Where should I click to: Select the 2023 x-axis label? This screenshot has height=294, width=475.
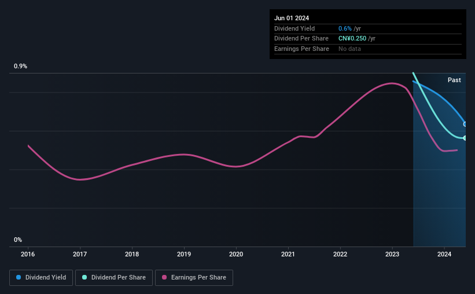[x=392, y=254]
